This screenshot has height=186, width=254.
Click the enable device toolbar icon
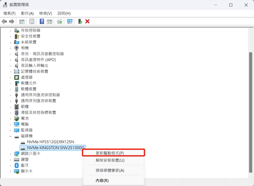tap(80, 21)
